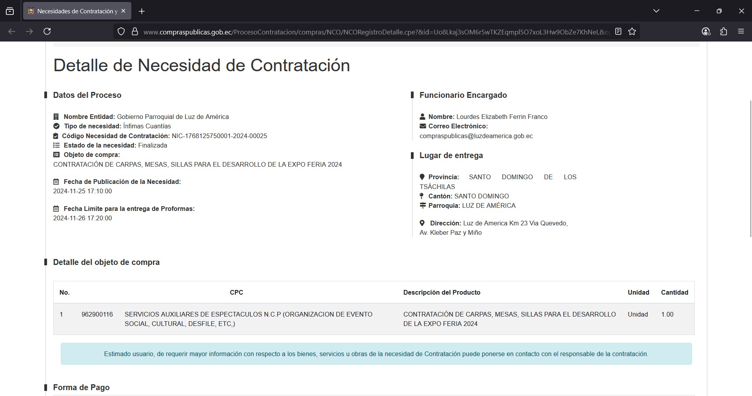Click CPC code 962900116 in table
This screenshot has width=752, height=396.
coord(97,314)
